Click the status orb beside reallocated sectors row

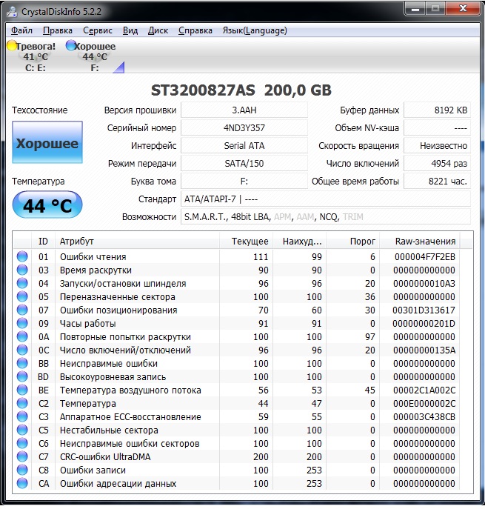coord(22,297)
